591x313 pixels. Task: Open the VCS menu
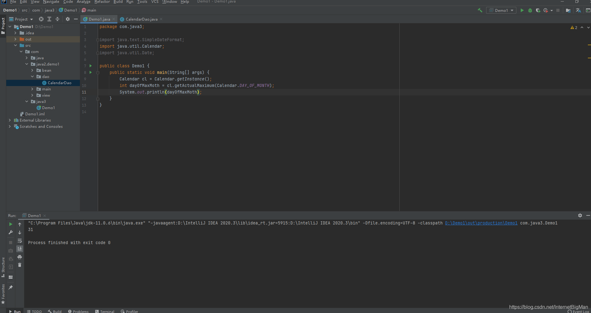155,2
